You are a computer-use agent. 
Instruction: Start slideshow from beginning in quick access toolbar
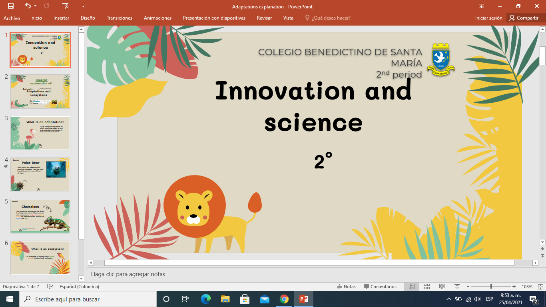pos(65,6)
